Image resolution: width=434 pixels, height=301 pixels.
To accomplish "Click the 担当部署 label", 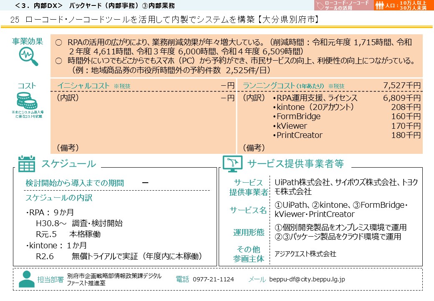I will 50,279.
